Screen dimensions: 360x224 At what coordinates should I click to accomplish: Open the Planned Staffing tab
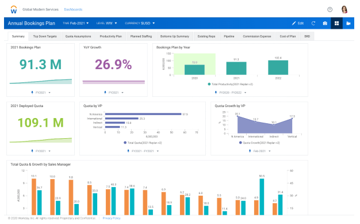[141, 36]
